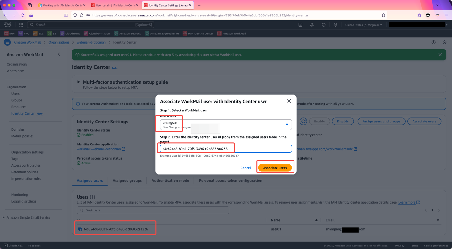
Task: Open the Amazon SageMaker AI favorite shortcut
Action: coord(162,33)
